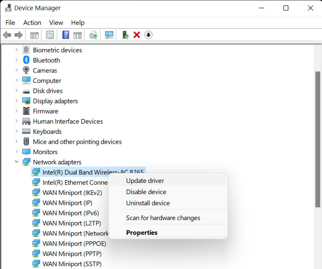Open Properties from the context menu

141,232
